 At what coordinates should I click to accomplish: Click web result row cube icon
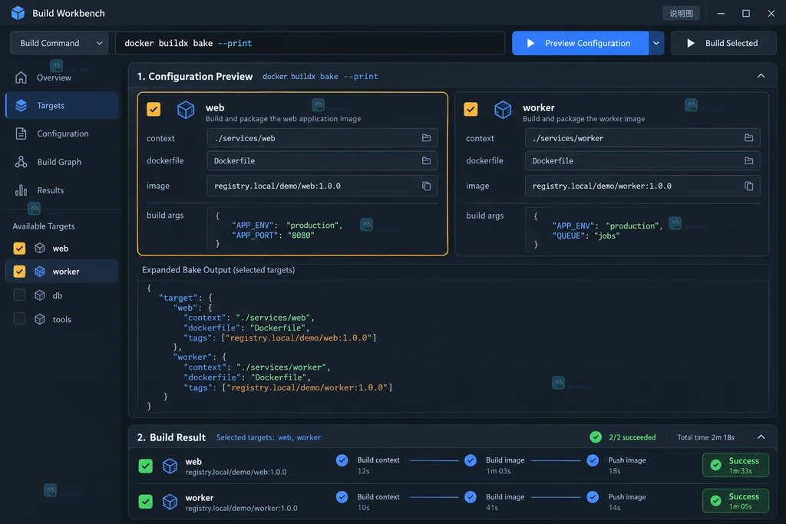170,466
